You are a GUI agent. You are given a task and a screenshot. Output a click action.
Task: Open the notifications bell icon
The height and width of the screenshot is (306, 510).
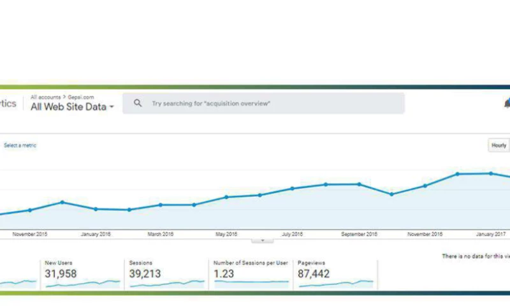point(507,103)
